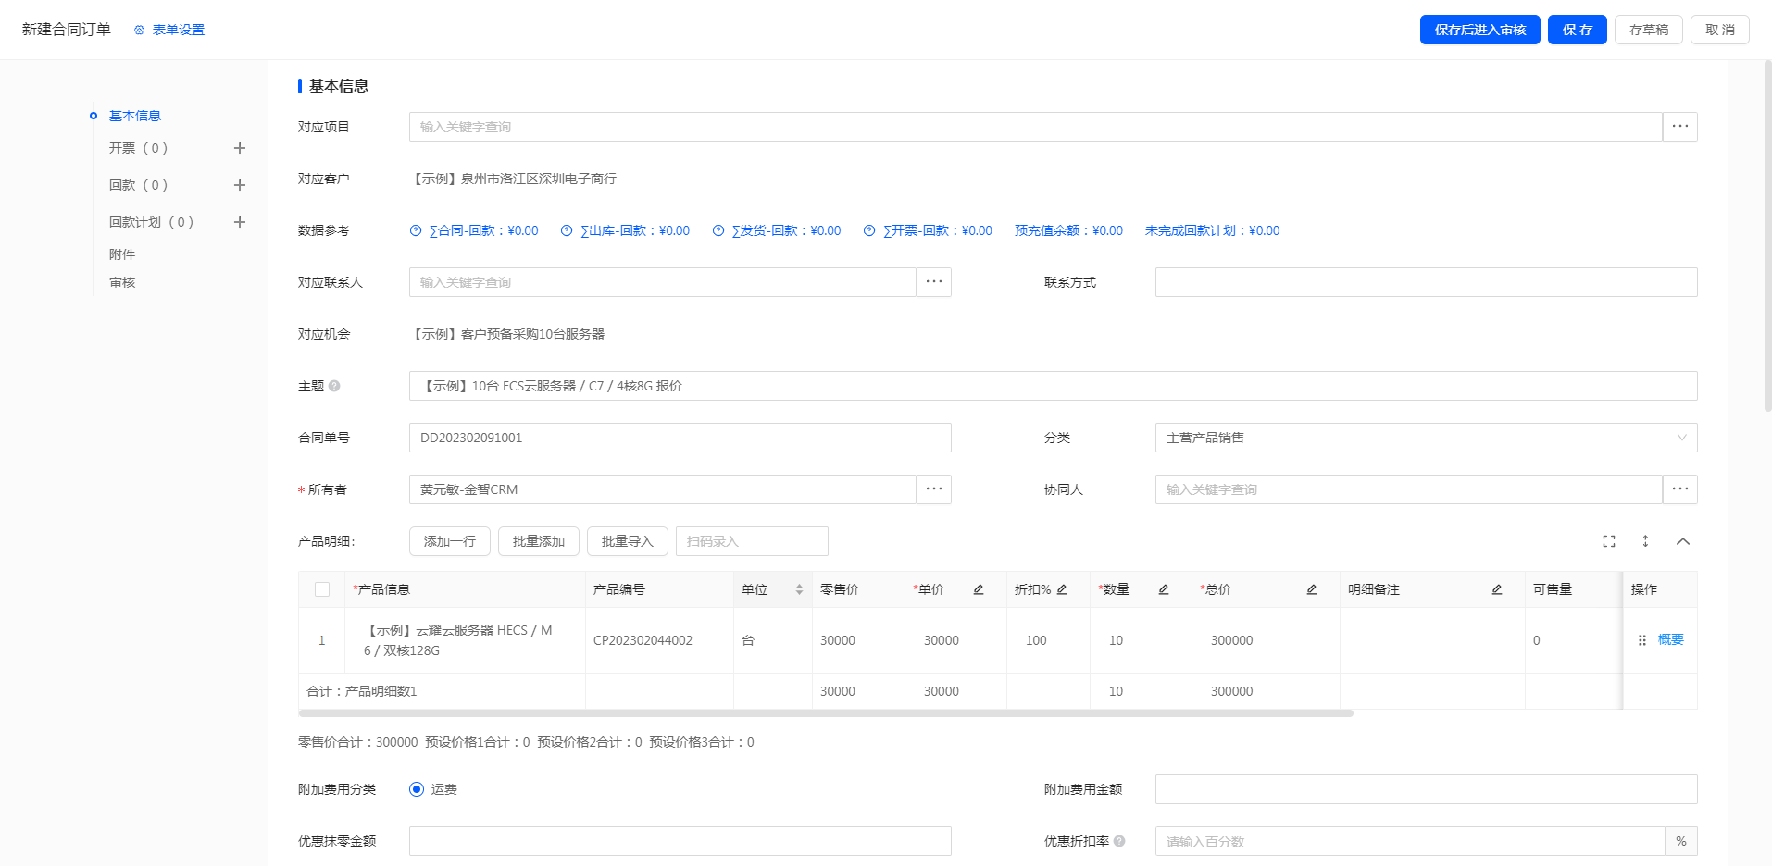Image resolution: width=1772 pixels, height=866 pixels.
Task: Open 预充值余额 ¥0.00 link
Action: coord(1068,230)
